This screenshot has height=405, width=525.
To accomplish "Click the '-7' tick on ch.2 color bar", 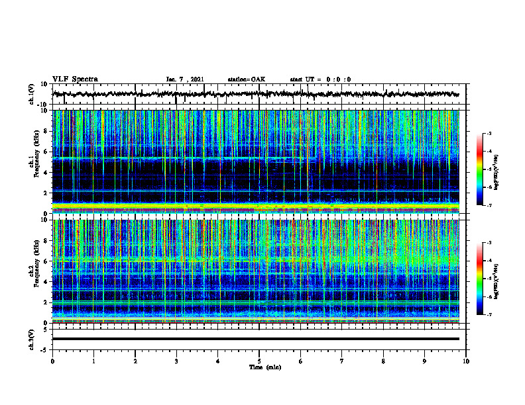I will point(489,314).
